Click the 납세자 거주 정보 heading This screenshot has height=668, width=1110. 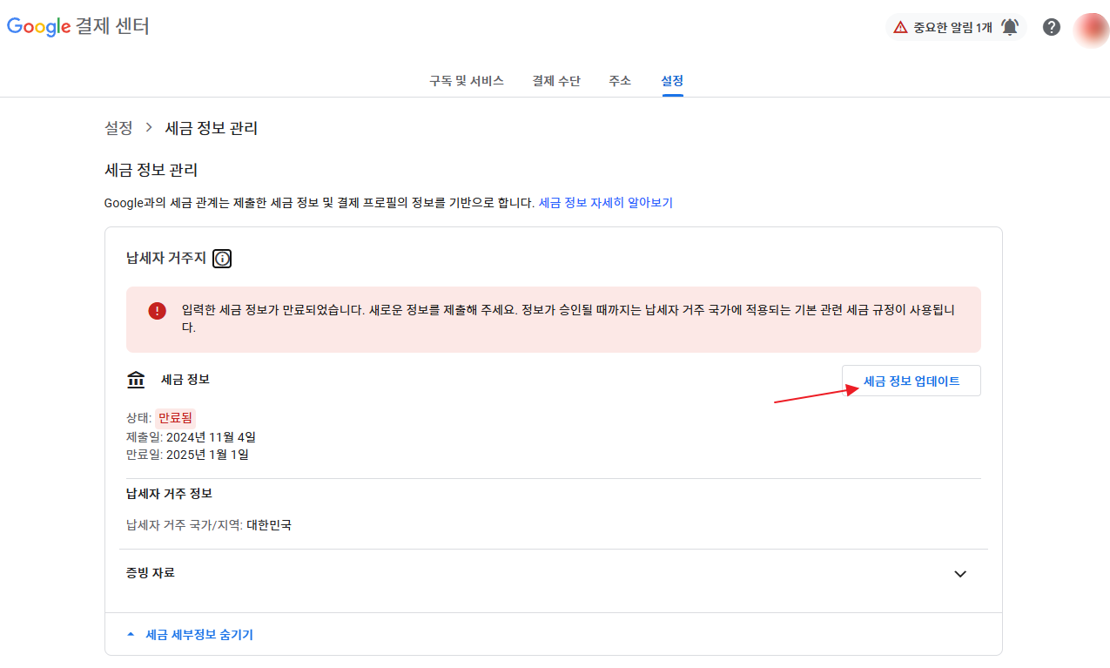[169, 494]
